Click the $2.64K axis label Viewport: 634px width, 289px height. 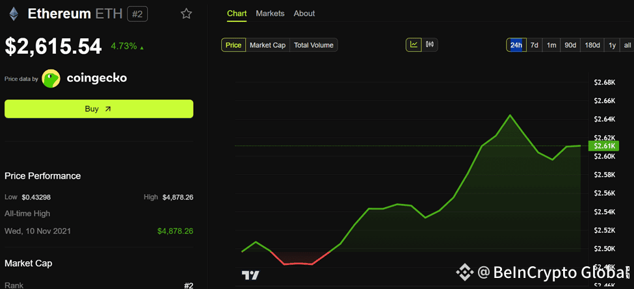coord(605,119)
